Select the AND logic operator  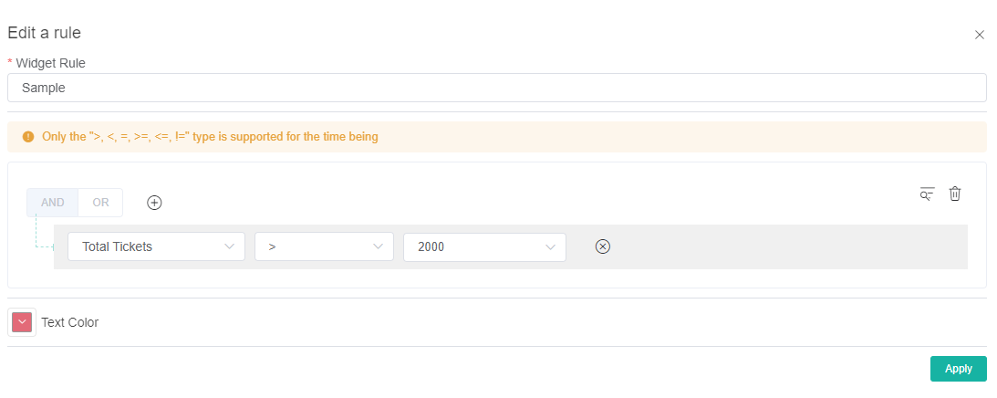click(x=53, y=203)
